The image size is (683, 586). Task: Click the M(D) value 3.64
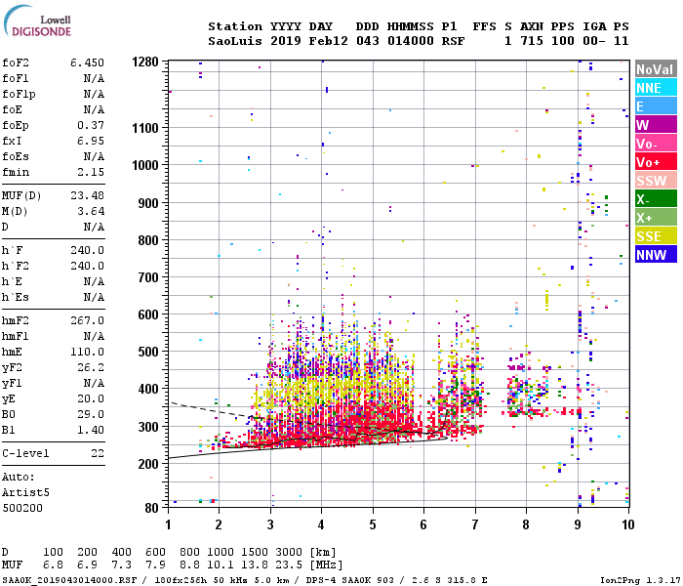[91, 211]
